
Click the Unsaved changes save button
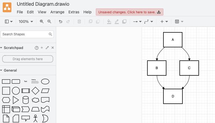[129, 12]
